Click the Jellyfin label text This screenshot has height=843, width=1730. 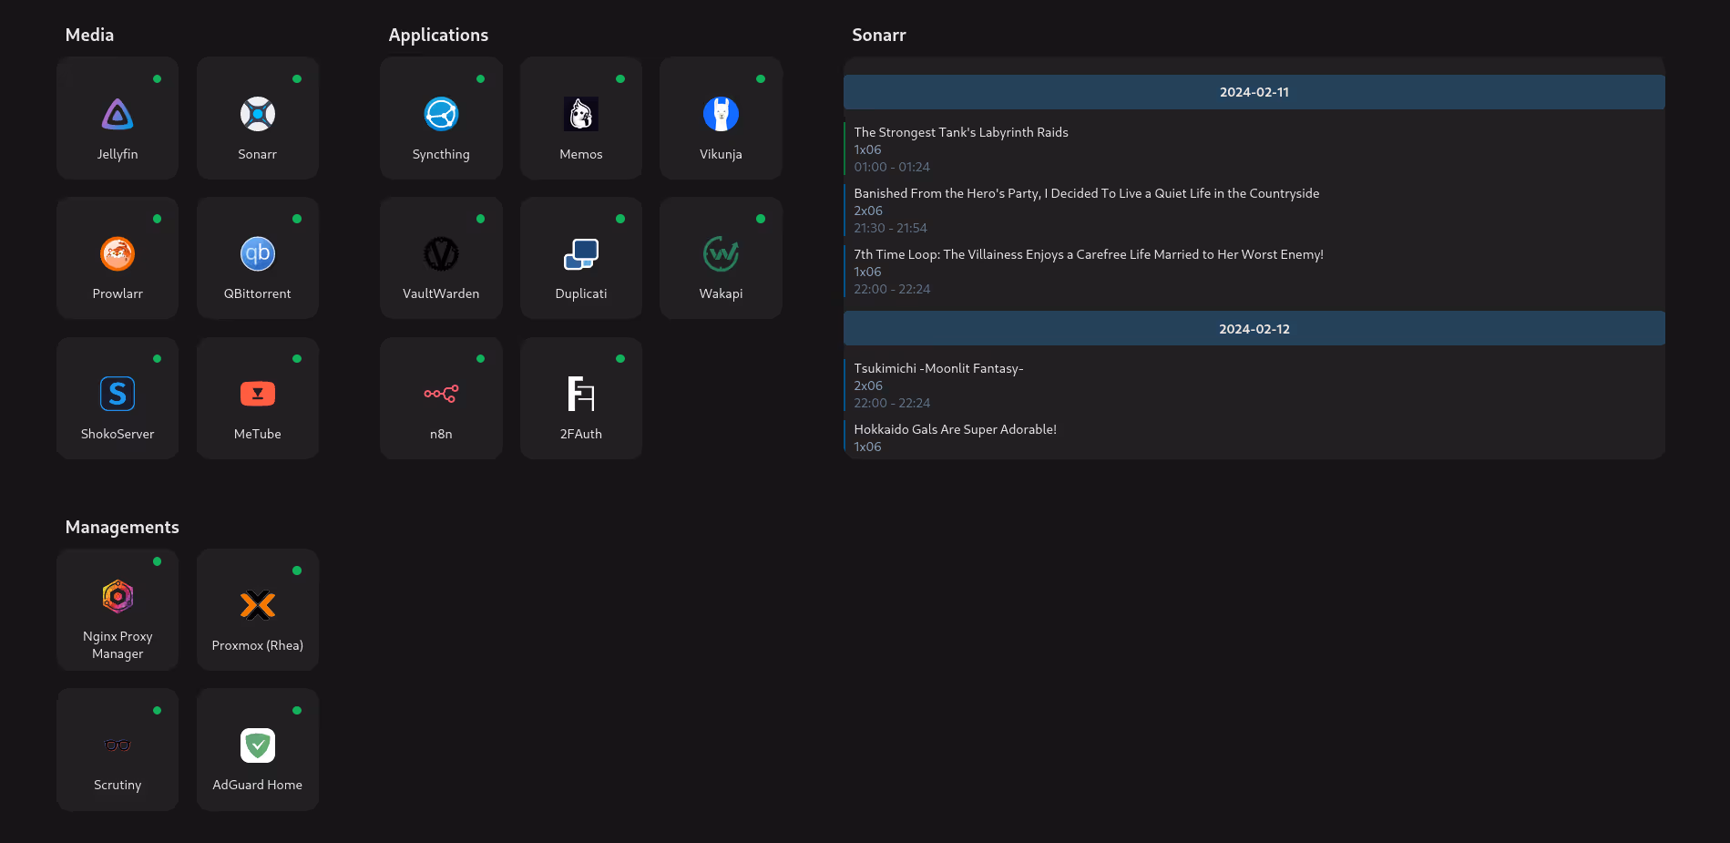118,154
